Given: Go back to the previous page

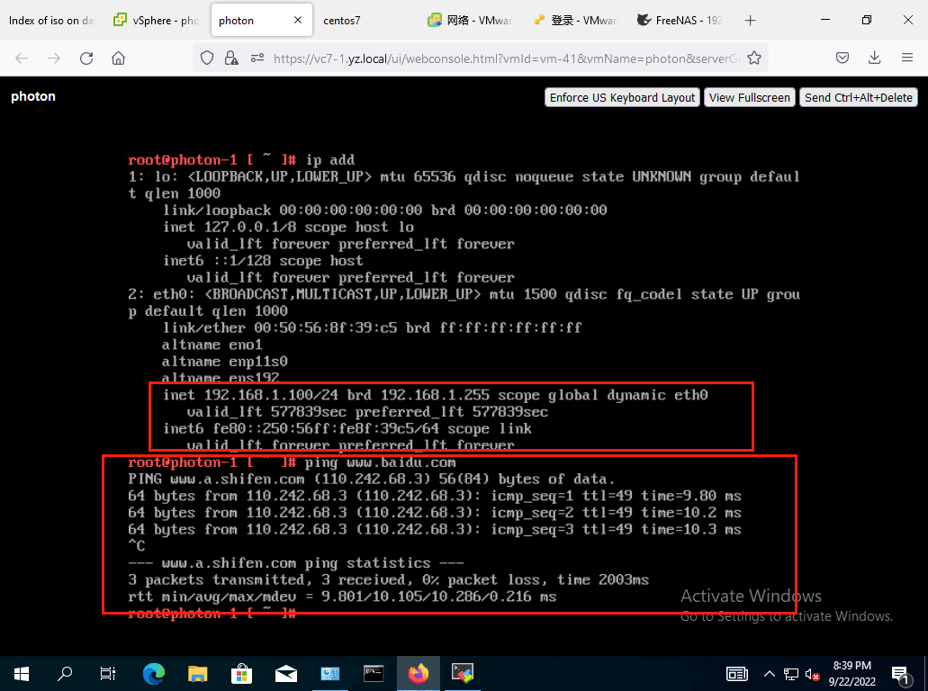Looking at the screenshot, I should click(x=22, y=58).
